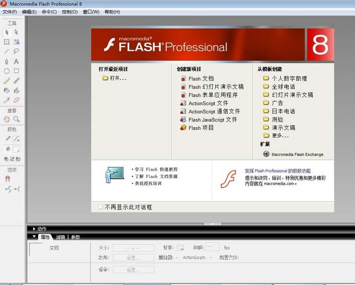Select the Text tool

(x=16, y=61)
